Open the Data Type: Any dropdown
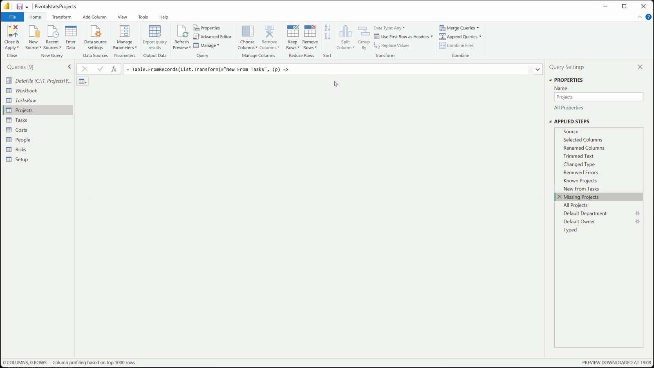This screenshot has width=654, height=368. (x=389, y=28)
